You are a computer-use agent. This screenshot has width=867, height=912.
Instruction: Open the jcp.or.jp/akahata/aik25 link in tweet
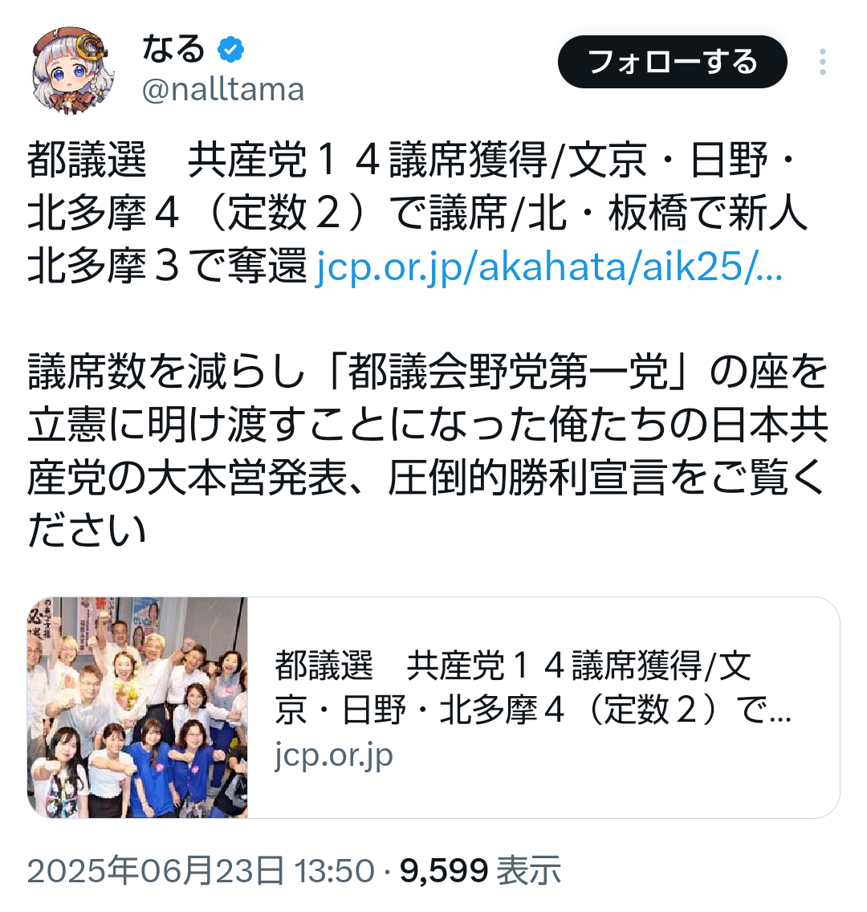(x=549, y=267)
